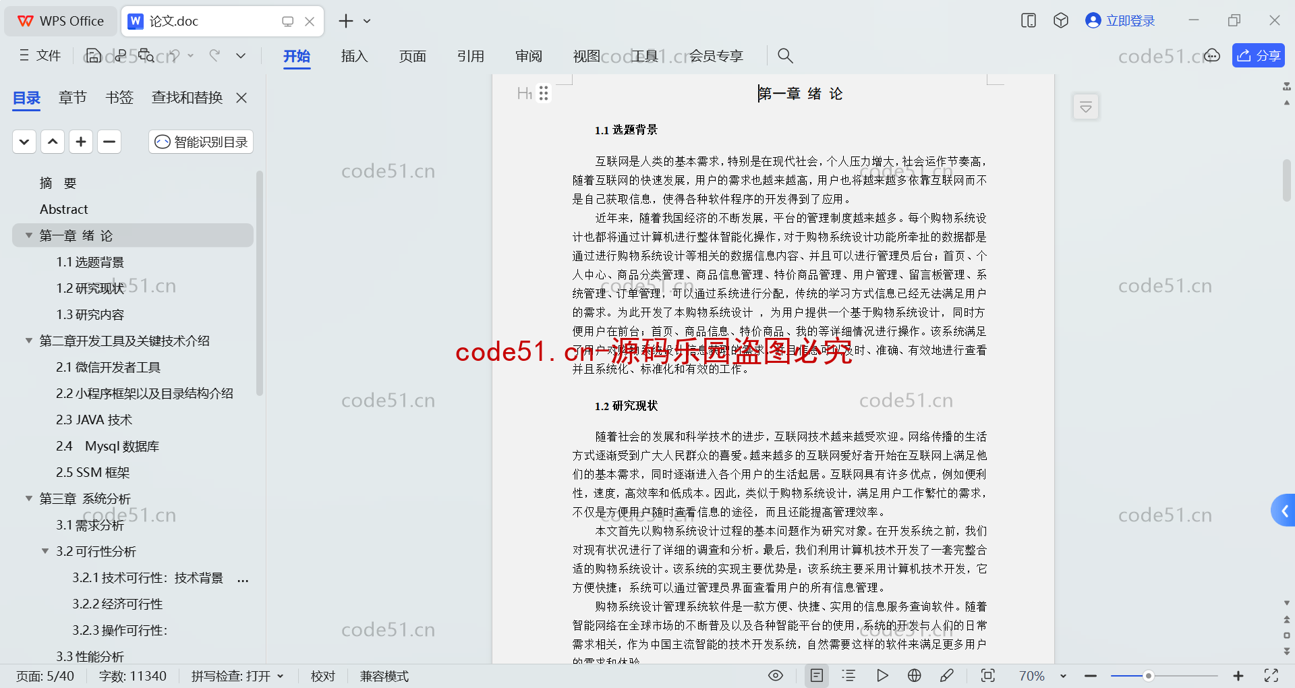The width and height of the screenshot is (1295, 688).
Task: Select the web layout globe icon
Action: (914, 675)
